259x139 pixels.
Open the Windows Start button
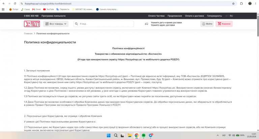[x=109, y=135]
